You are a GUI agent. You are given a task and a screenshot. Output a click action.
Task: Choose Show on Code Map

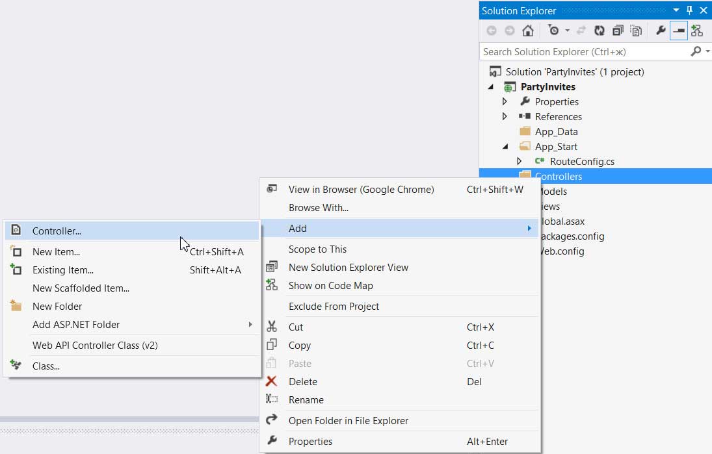click(400, 286)
